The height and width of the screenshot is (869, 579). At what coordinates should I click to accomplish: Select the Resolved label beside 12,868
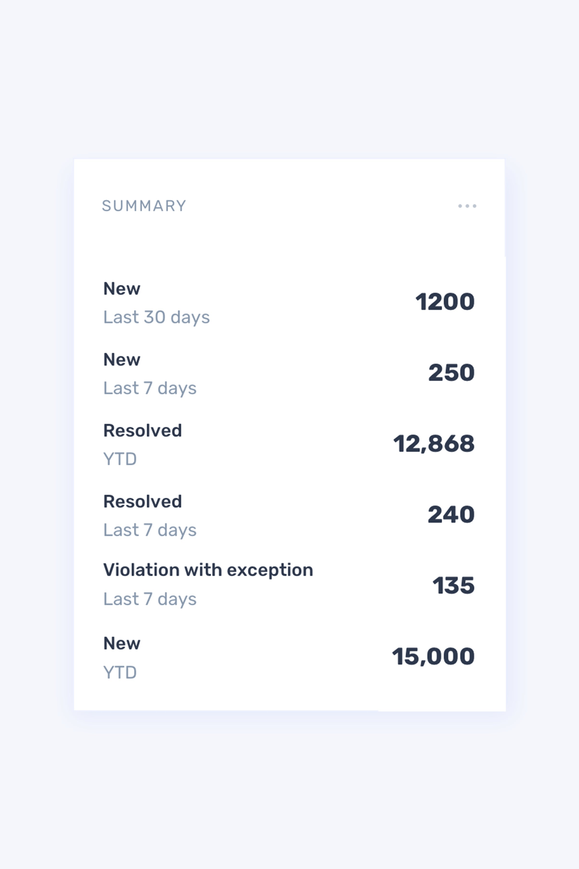click(142, 430)
